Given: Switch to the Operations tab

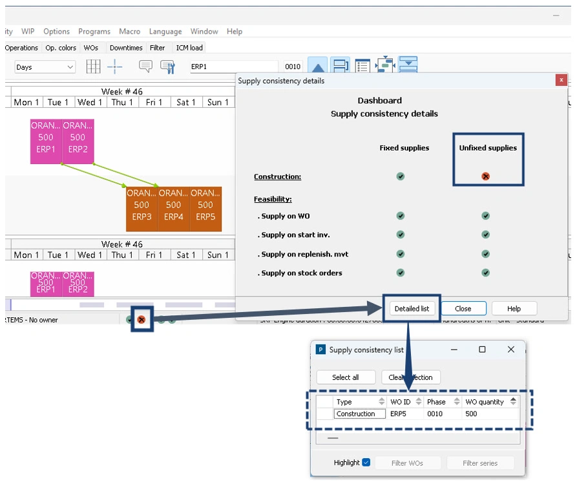Looking at the screenshot, I should (21, 48).
